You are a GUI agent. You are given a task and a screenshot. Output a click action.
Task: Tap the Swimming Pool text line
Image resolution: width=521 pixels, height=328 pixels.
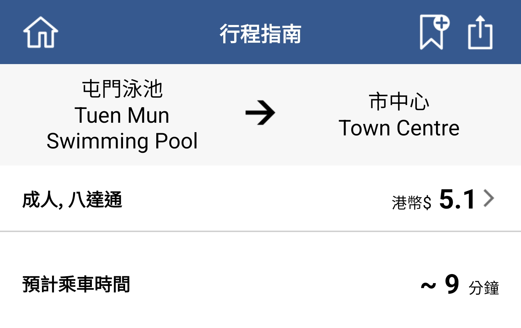122,141
